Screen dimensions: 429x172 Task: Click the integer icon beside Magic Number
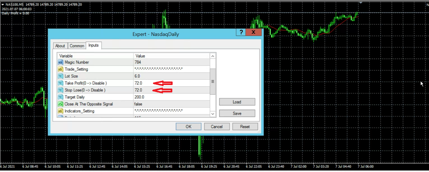[60, 62]
